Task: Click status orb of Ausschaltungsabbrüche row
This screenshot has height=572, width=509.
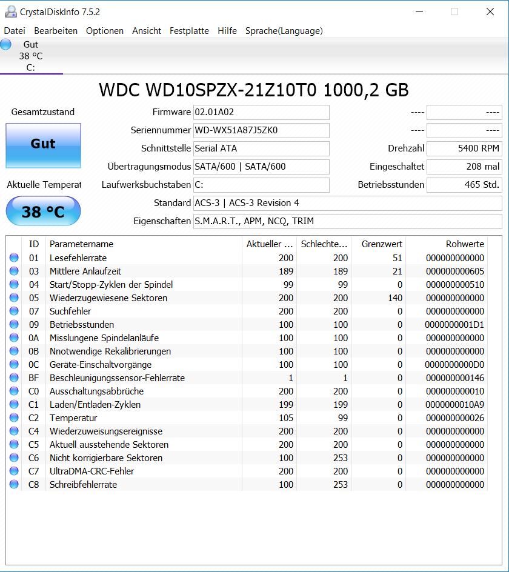Action: (14, 391)
